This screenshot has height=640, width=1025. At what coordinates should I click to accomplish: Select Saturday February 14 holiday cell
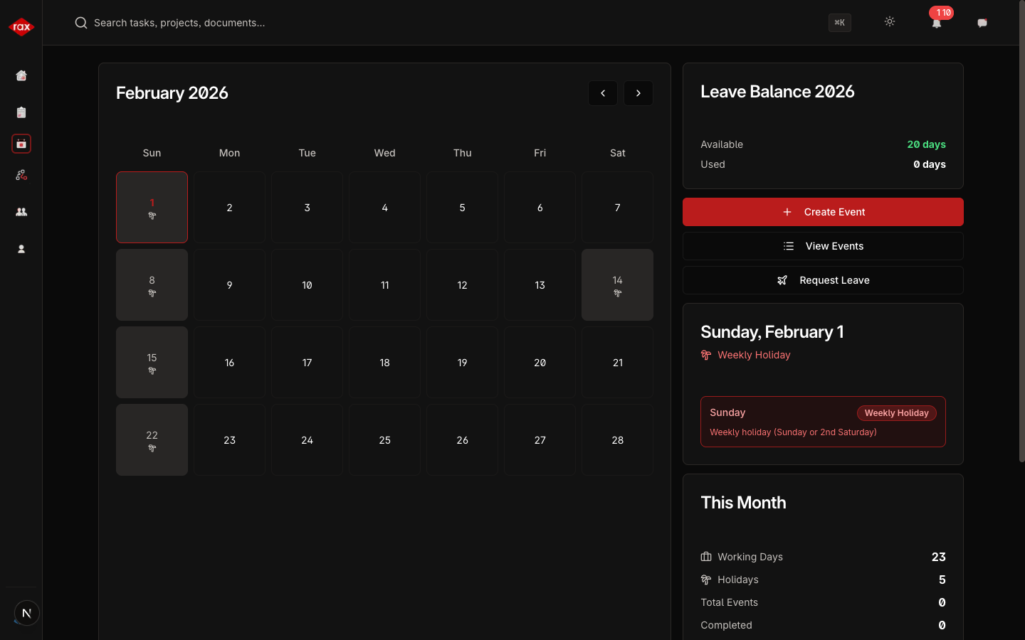pos(617,284)
